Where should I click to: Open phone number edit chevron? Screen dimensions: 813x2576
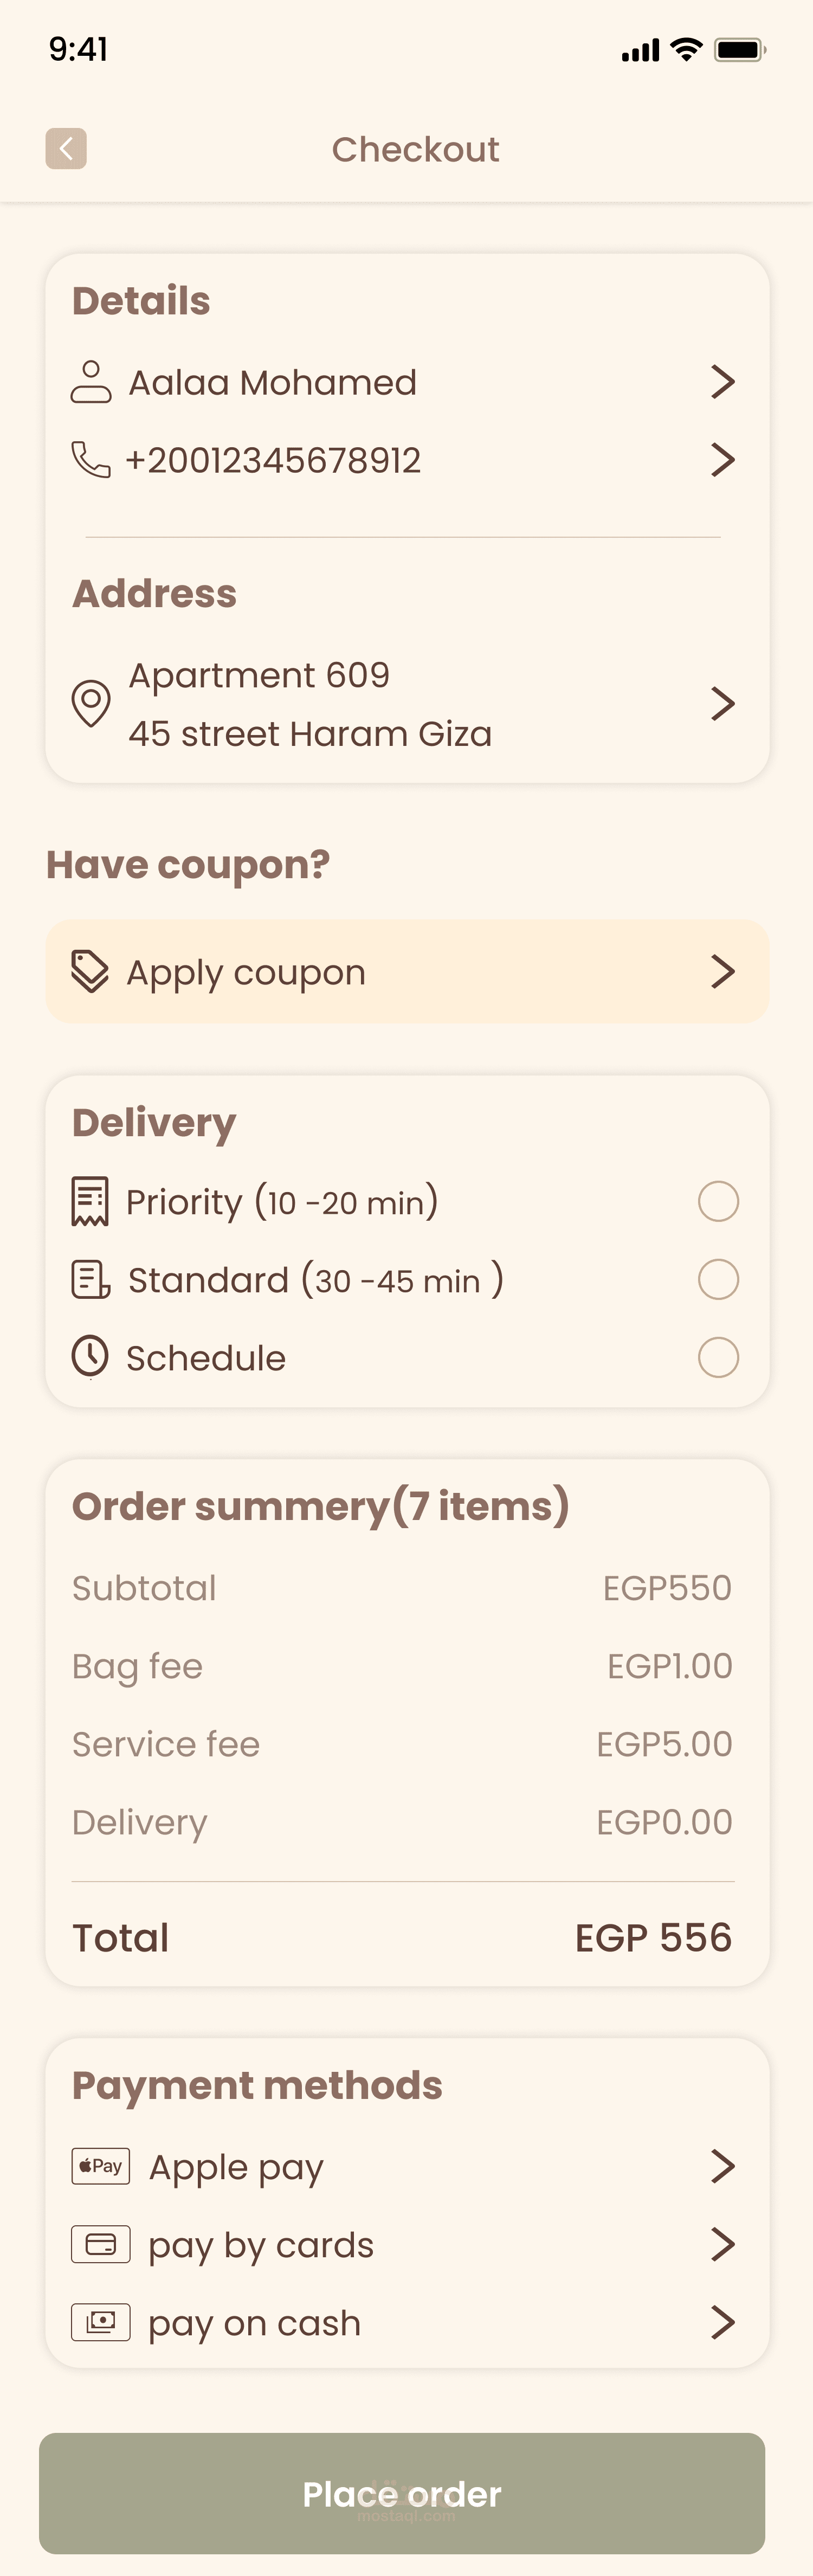[722, 460]
